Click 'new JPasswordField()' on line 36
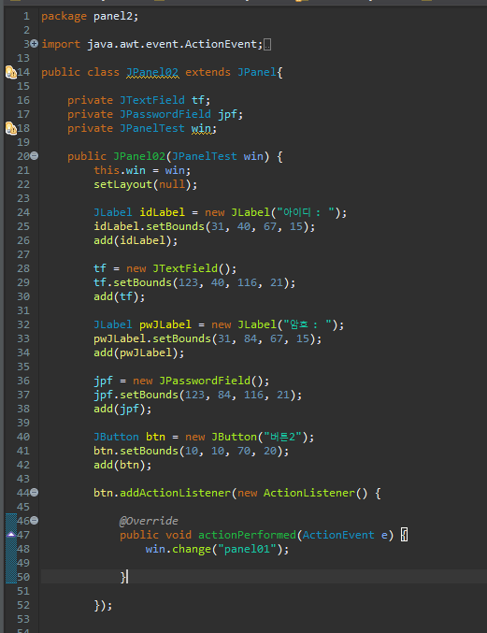This screenshot has width=487, height=633. 198,381
